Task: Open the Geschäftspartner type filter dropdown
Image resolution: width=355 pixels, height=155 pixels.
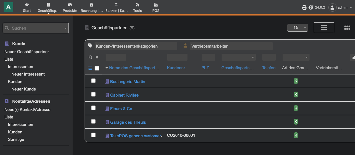Action: point(239,57)
